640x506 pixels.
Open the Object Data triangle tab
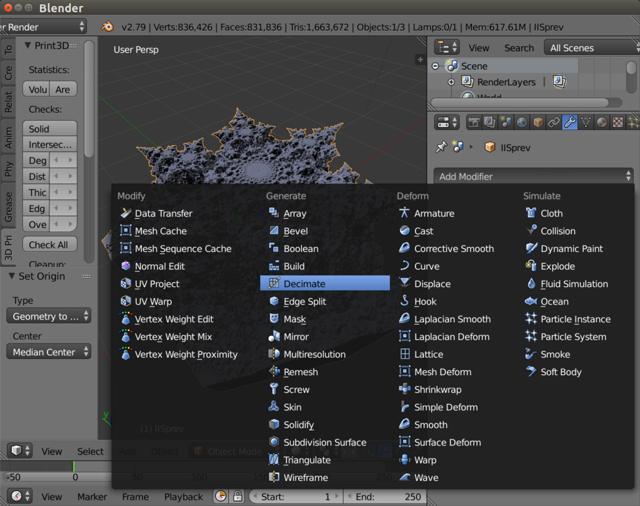point(586,122)
